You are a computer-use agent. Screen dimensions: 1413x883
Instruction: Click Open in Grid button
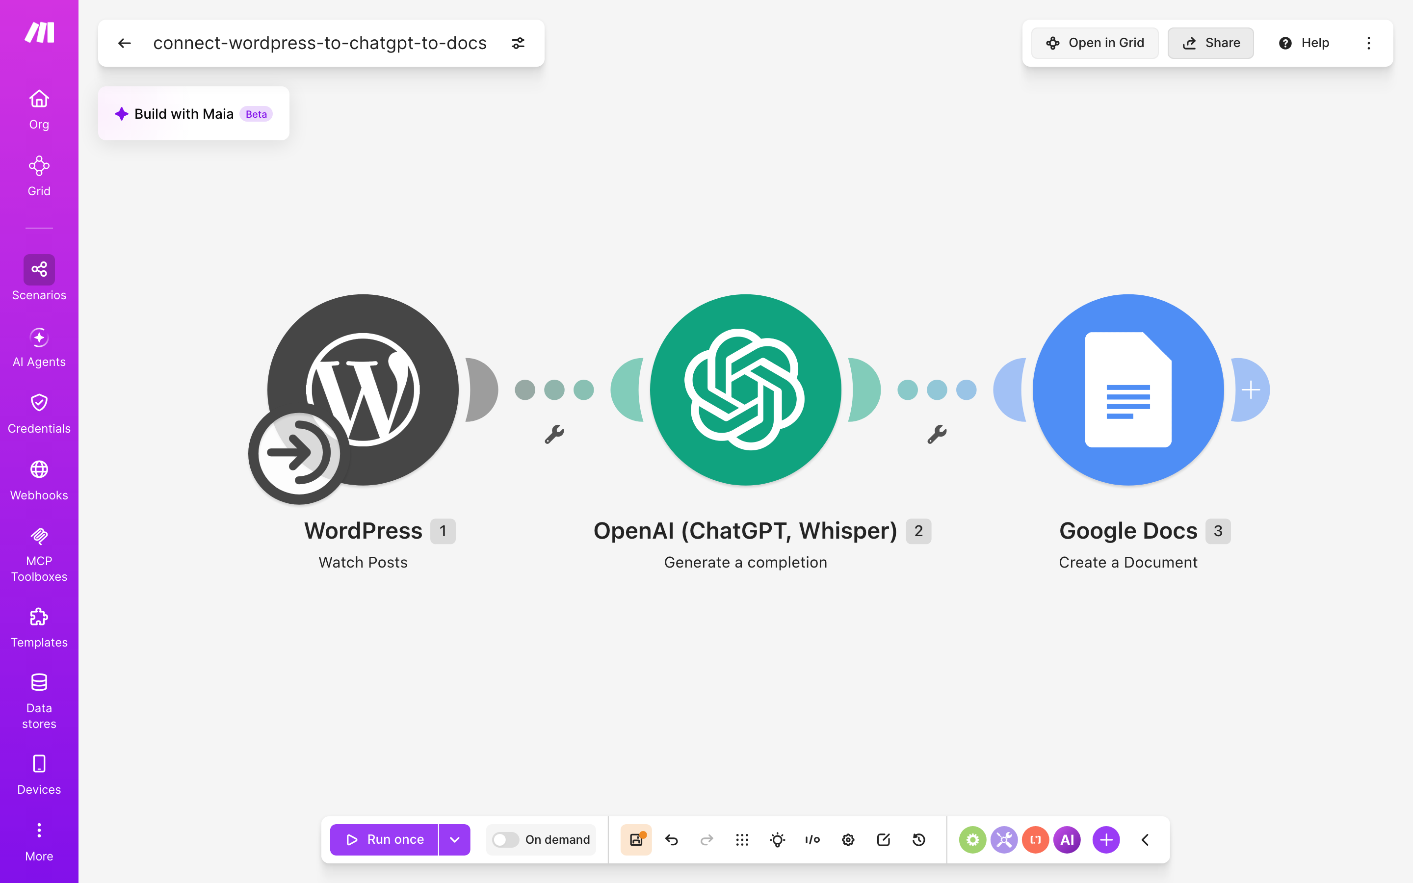pos(1094,43)
